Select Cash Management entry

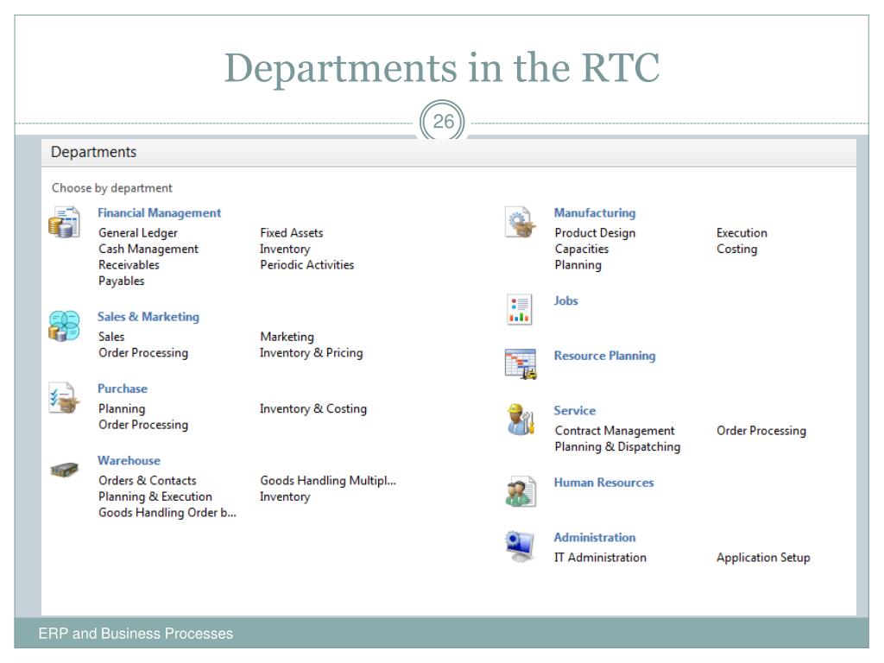click(x=148, y=249)
